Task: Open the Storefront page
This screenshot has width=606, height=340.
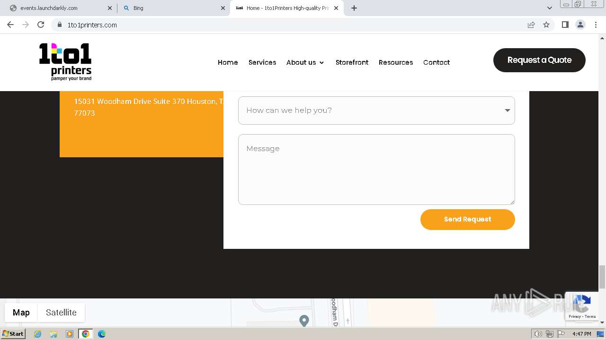Action: [x=352, y=62]
